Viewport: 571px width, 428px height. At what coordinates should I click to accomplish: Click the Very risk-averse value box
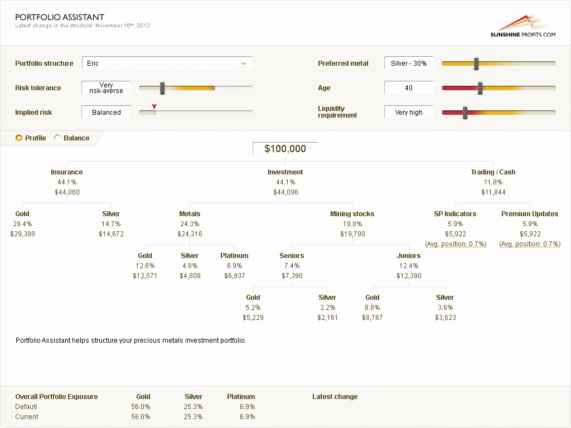click(x=106, y=88)
